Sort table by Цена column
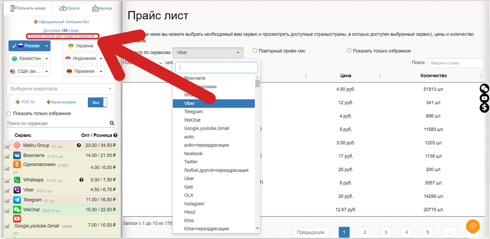The height and width of the screenshot is (239, 490). click(x=345, y=76)
